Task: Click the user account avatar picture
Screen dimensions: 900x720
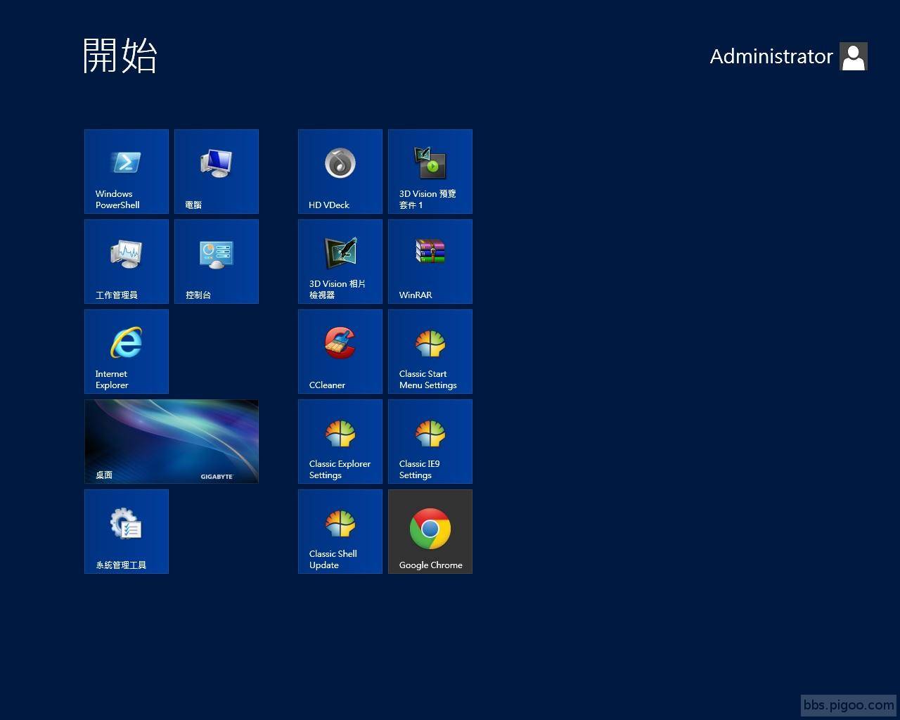Action: click(x=854, y=56)
